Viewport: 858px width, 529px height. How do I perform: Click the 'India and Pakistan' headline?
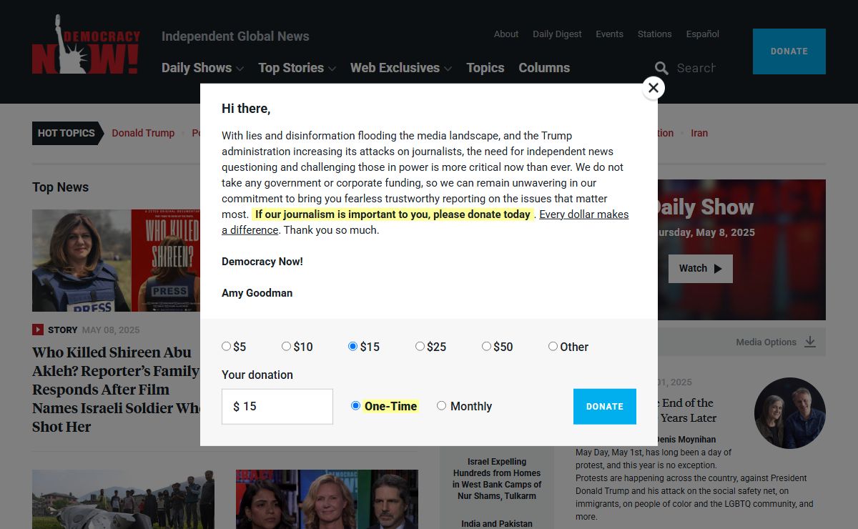pos(497,524)
